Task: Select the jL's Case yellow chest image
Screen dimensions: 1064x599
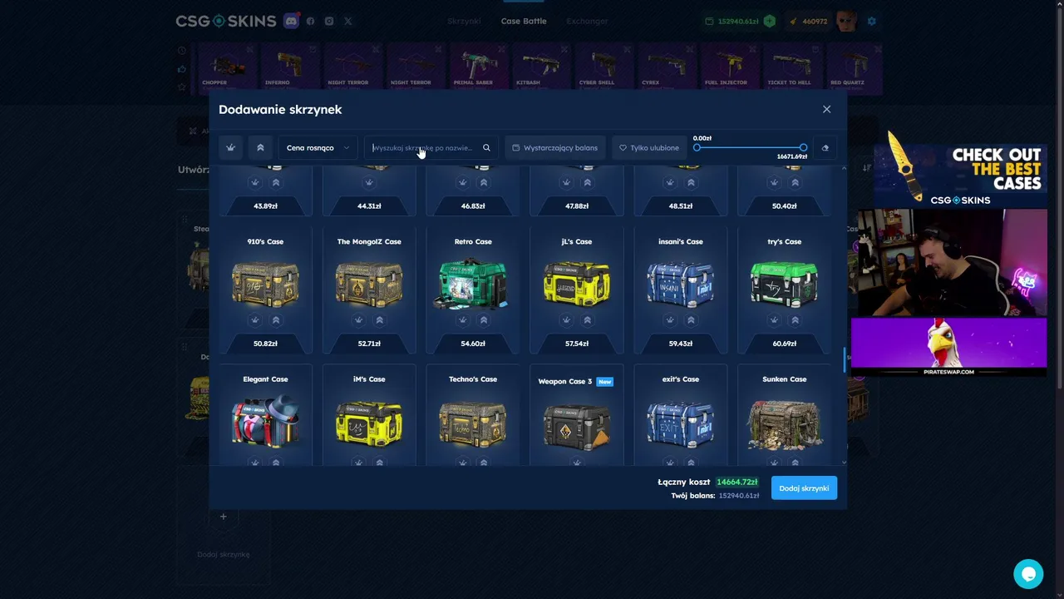Action: click(577, 283)
